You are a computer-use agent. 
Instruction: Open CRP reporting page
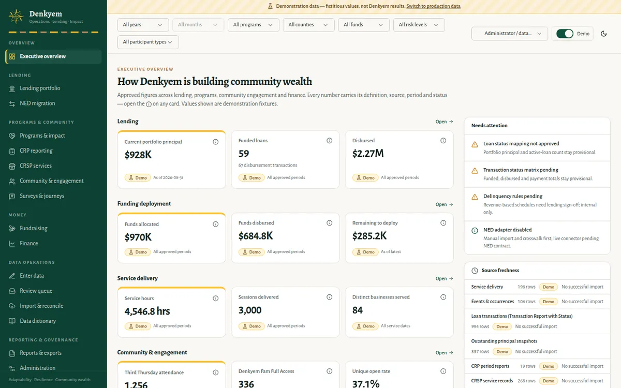tap(53, 151)
